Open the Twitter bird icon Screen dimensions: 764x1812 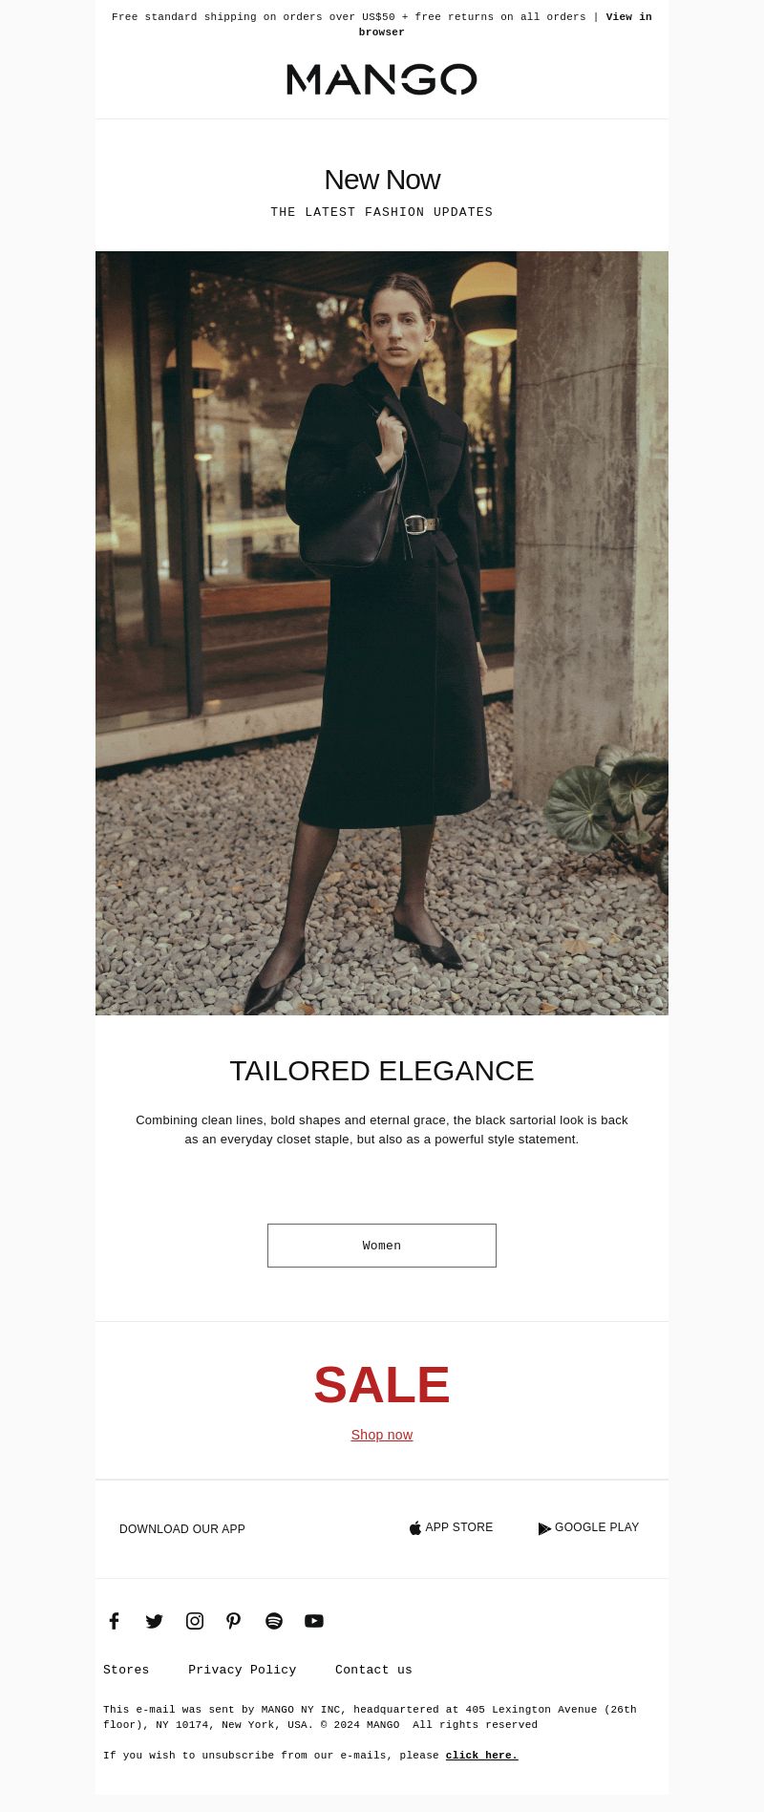coord(155,1621)
